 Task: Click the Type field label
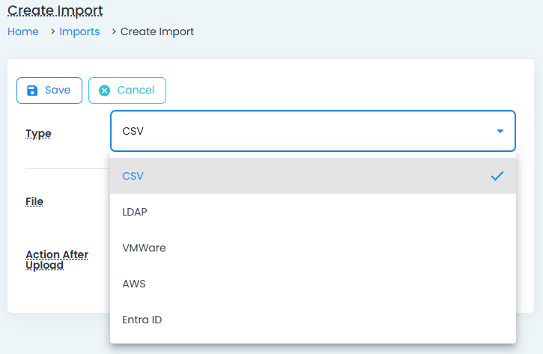pos(38,133)
